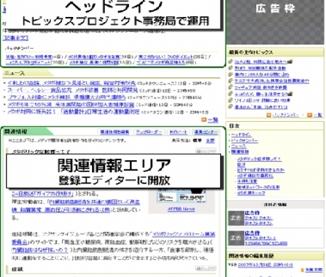Screen dimensions: 326x277
Task: Switch to the アップローダー tab
Action: coord(149,132)
